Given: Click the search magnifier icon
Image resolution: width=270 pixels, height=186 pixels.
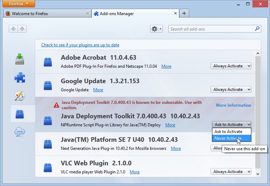Looking at the screenshot, I should pos(257,29).
